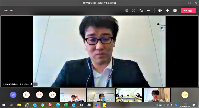Toggle the camera on or off

point(160,11)
